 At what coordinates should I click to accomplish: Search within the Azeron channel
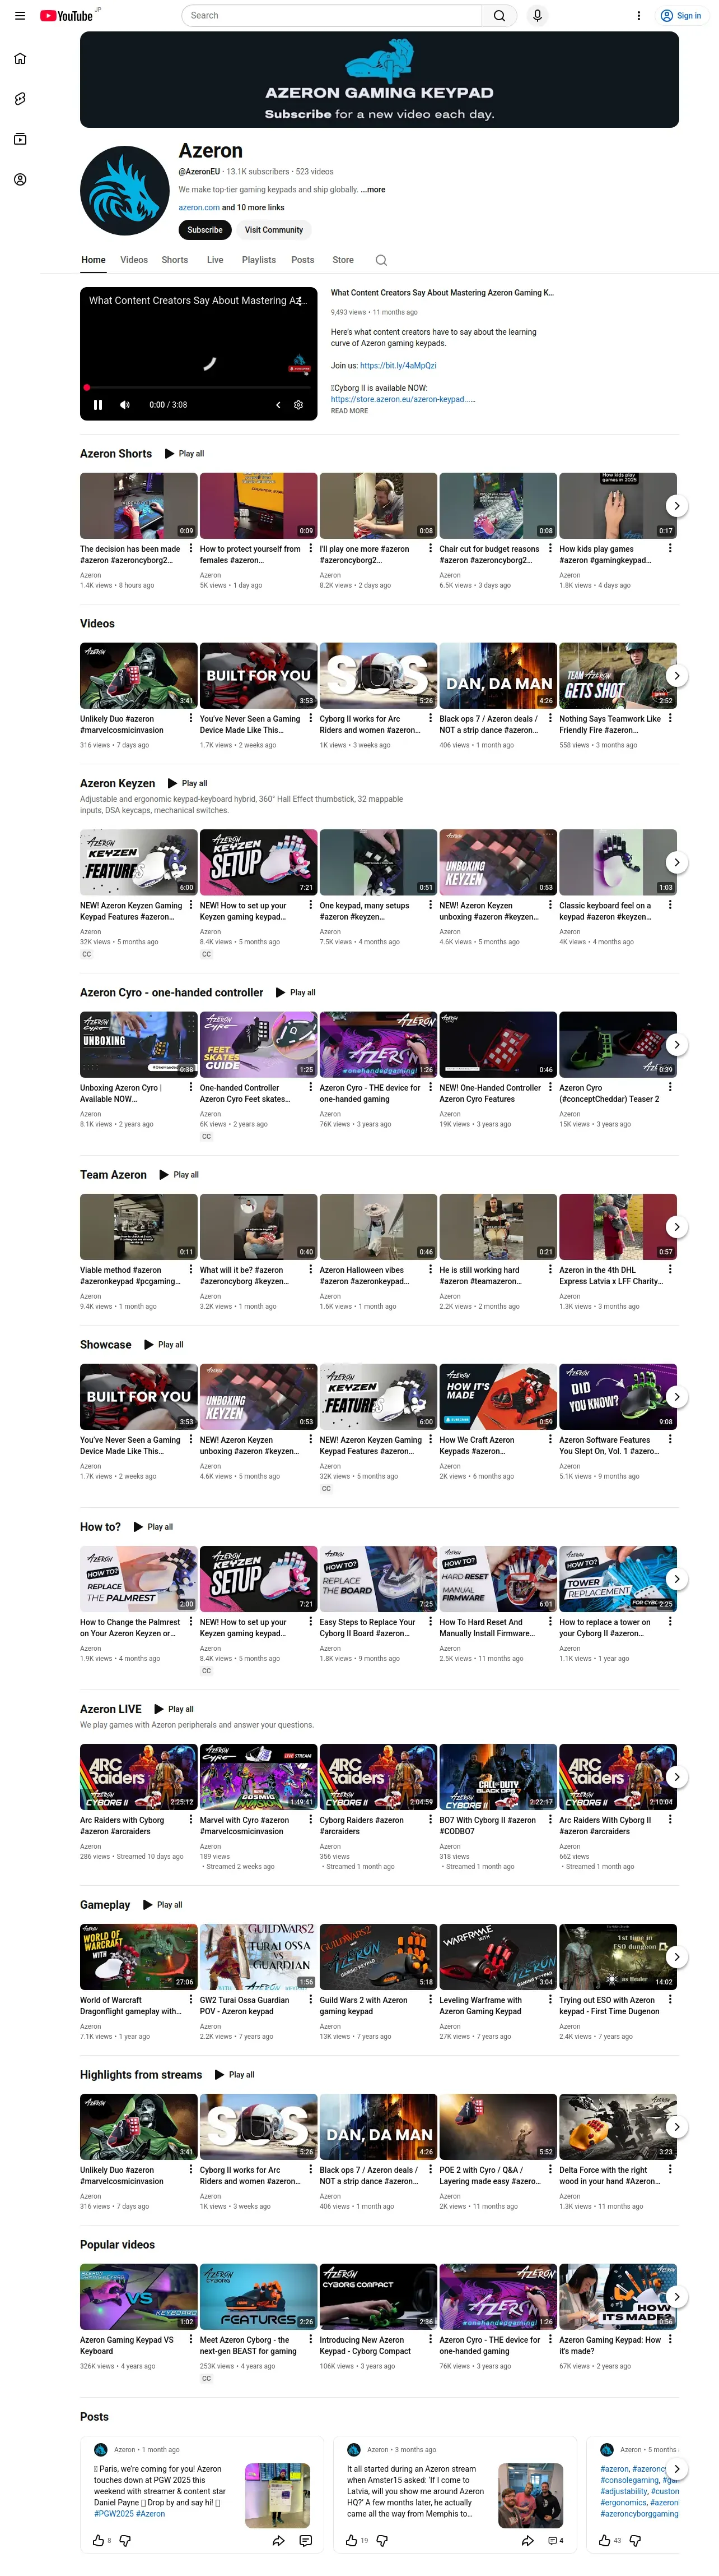pyautogui.click(x=381, y=260)
